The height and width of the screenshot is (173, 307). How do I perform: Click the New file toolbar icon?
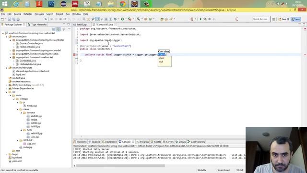(2, 19)
